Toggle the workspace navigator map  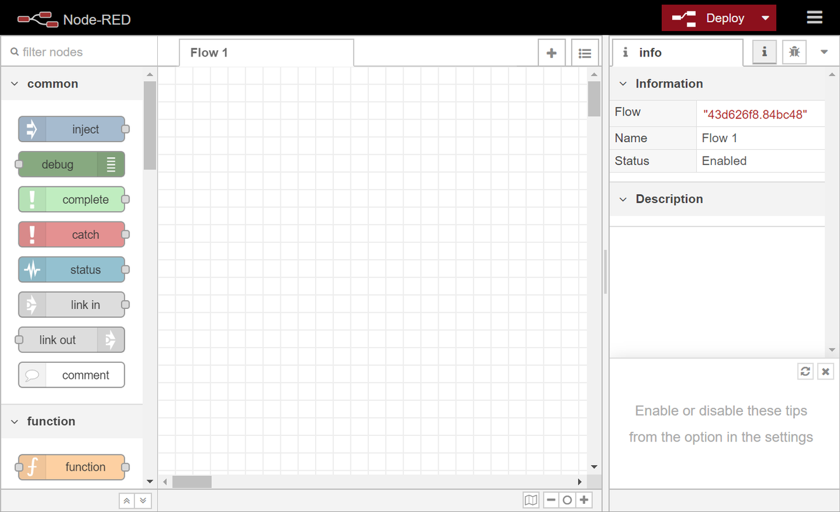[531, 500]
